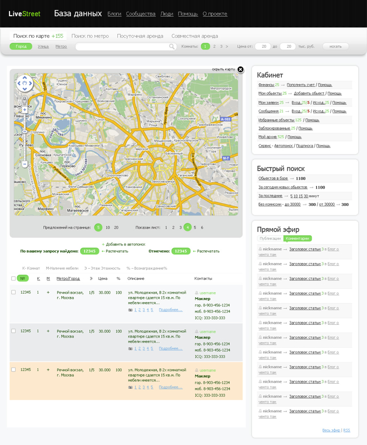Click the photo icon in first listing
367x445 pixels.
130,310
